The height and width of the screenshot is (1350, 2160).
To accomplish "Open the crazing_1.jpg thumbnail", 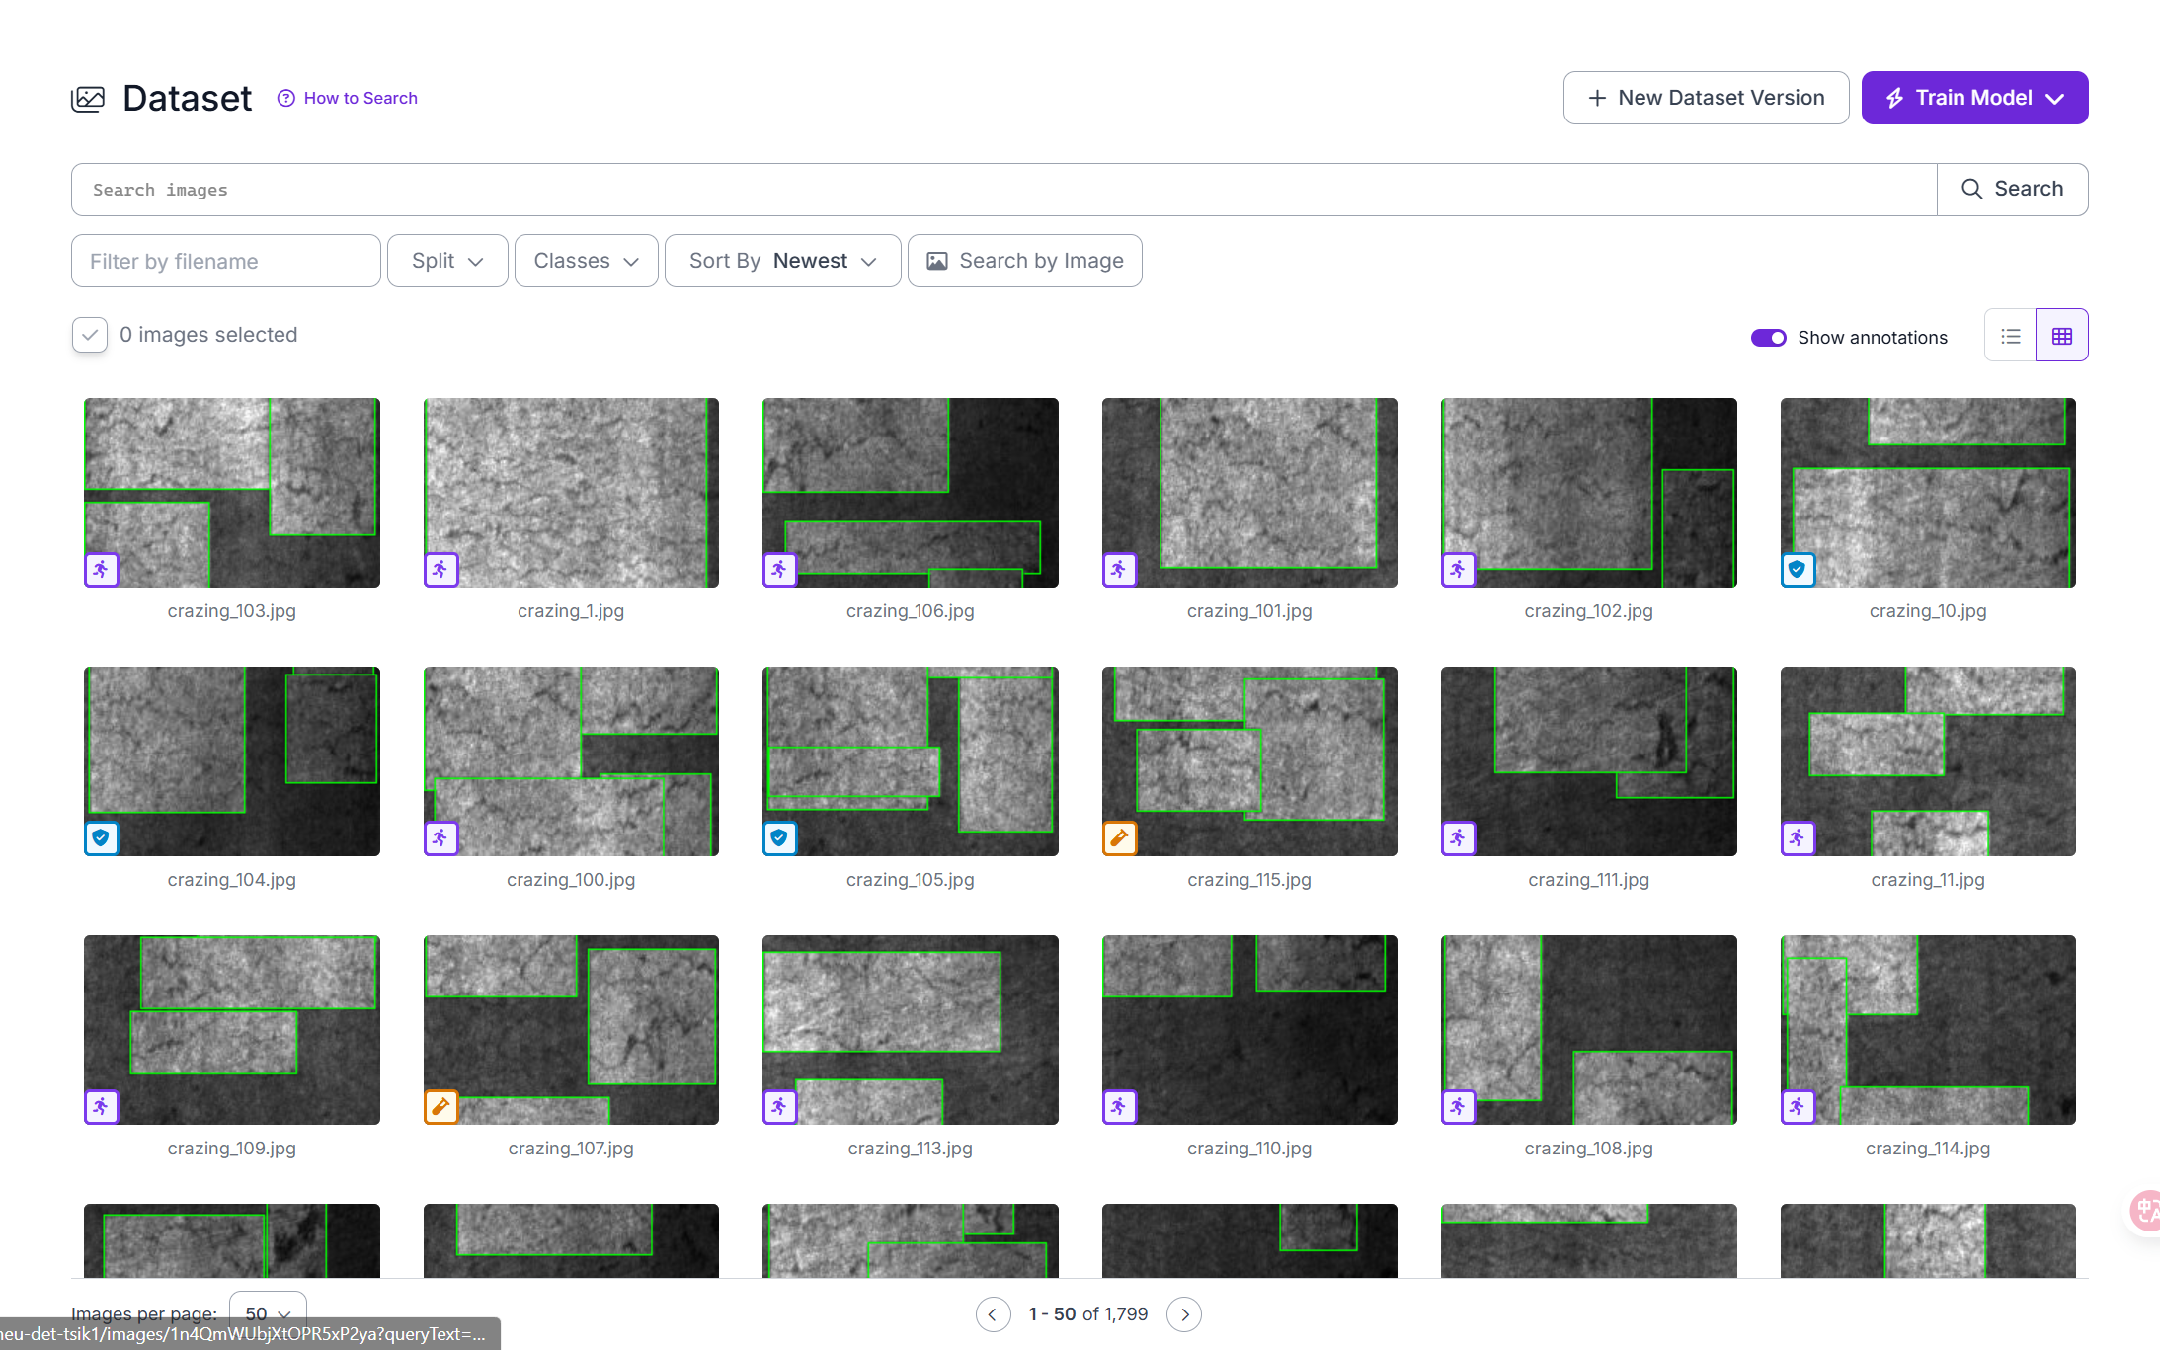I will coord(571,493).
